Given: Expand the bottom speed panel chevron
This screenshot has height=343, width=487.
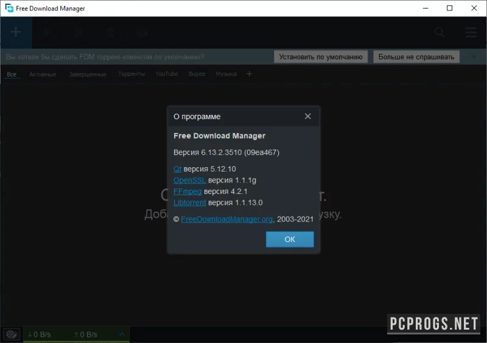Looking at the screenshot, I should click(122, 334).
